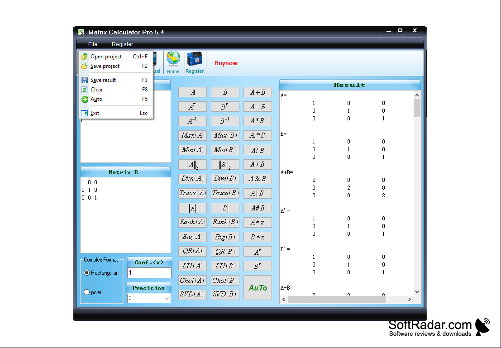Click the red Buynow link
This screenshot has width=501, height=348.
point(226,63)
